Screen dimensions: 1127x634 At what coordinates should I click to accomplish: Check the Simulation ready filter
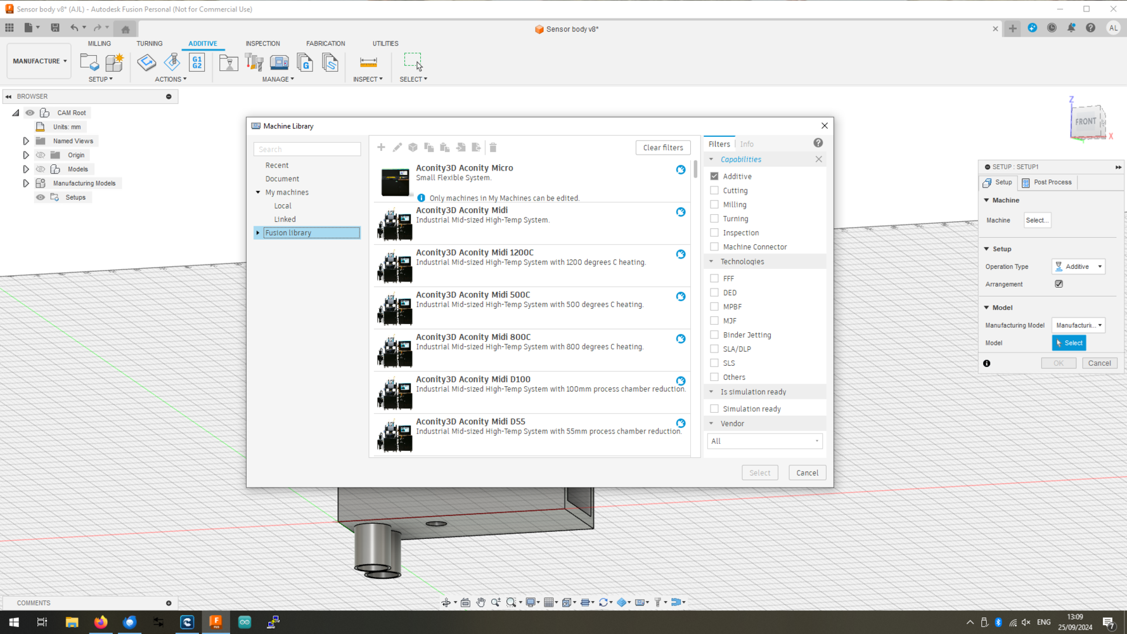click(714, 409)
